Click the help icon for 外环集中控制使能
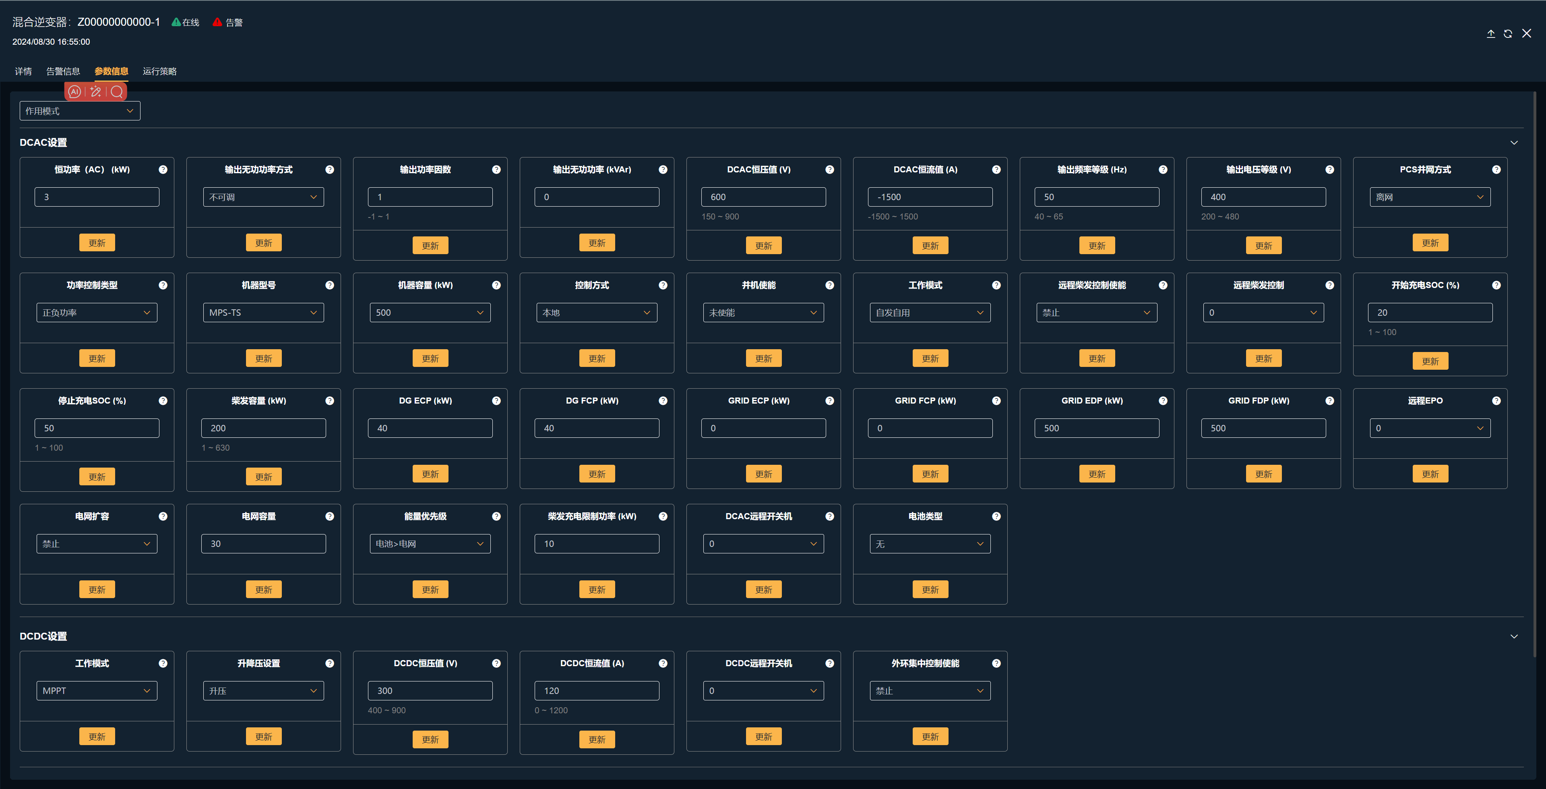Screen dimensions: 1546x789 pos(996,663)
